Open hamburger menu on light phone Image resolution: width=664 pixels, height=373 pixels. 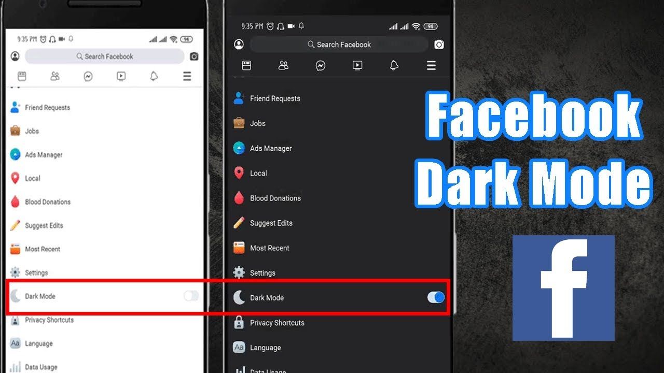click(187, 76)
